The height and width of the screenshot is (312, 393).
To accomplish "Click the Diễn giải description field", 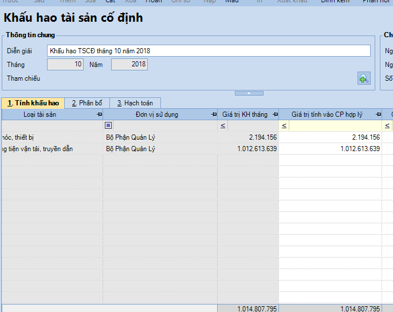I will pos(209,51).
